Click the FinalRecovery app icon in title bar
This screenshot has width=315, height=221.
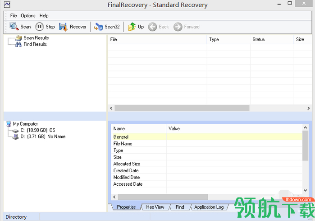7,5
